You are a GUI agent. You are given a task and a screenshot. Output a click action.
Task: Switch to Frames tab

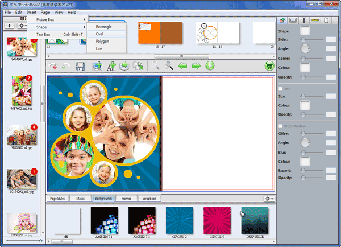(126, 199)
